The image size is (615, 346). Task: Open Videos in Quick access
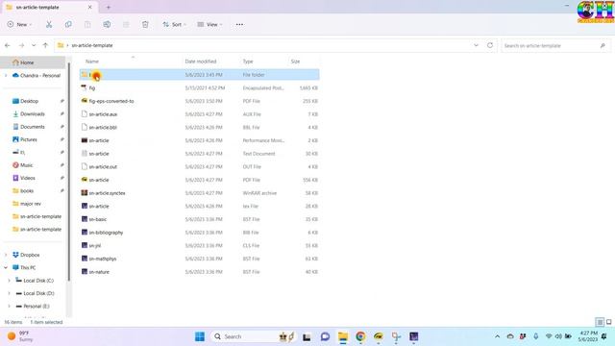[x=28, y=178]
